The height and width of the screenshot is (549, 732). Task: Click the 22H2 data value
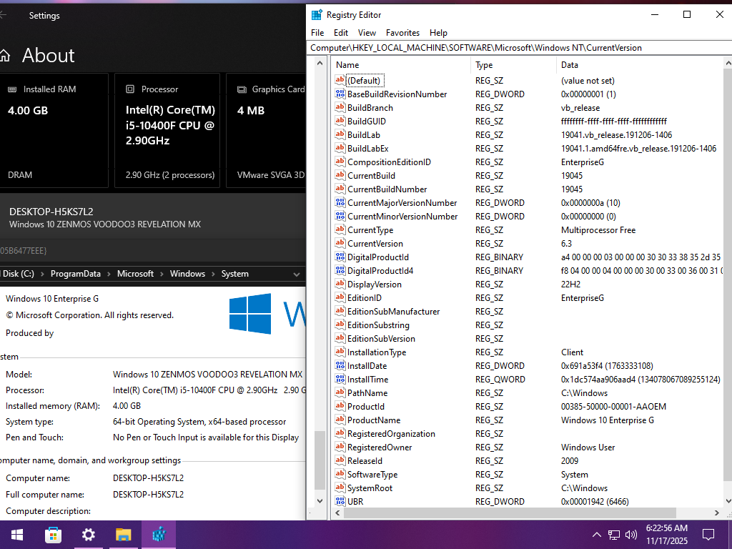570,285
